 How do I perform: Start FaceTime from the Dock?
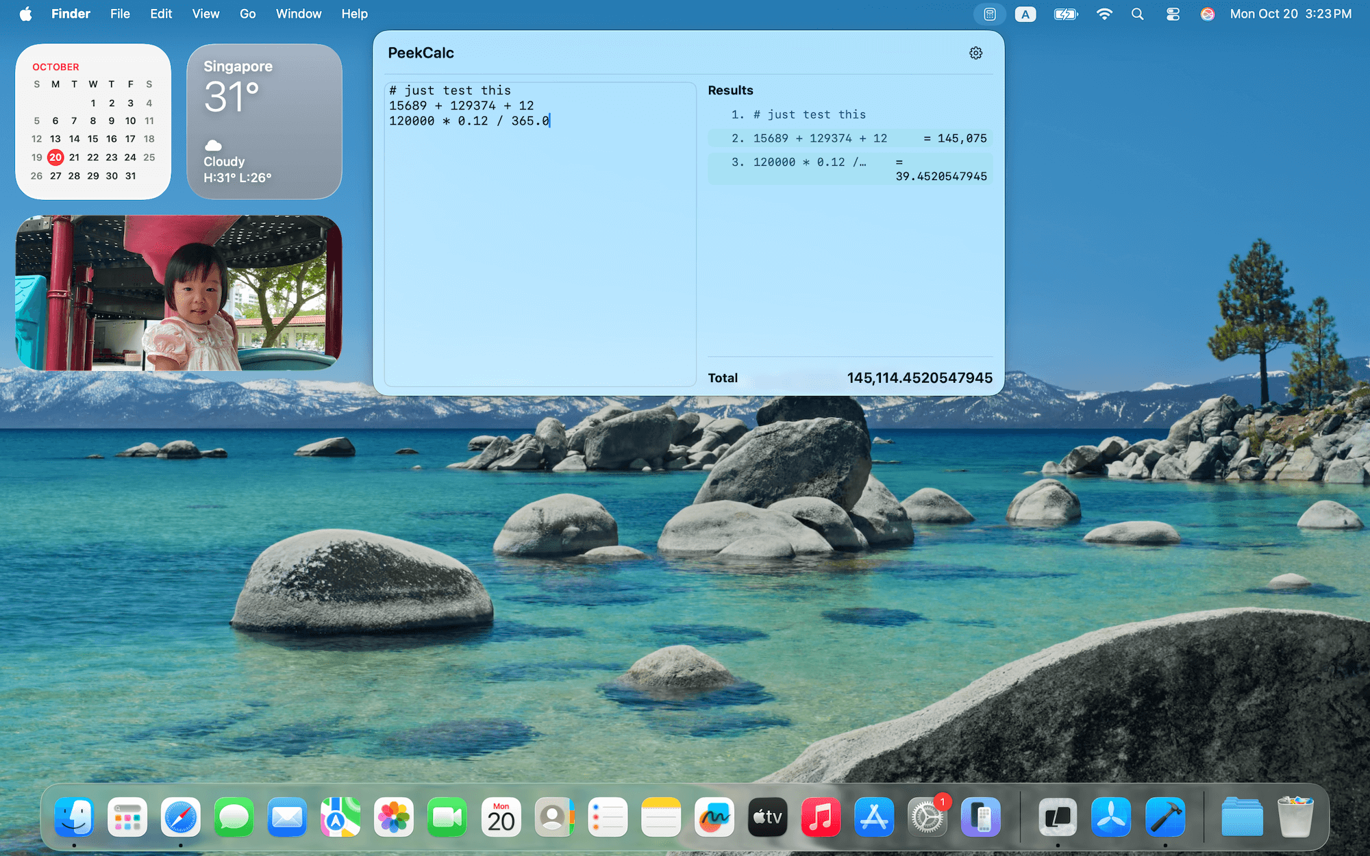(x=447, y=816)
